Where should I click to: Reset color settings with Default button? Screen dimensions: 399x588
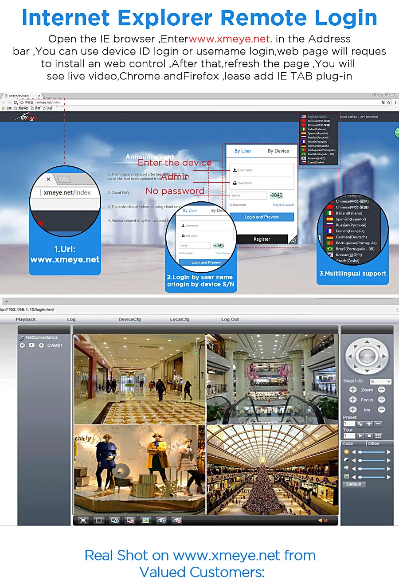(354, 484)
